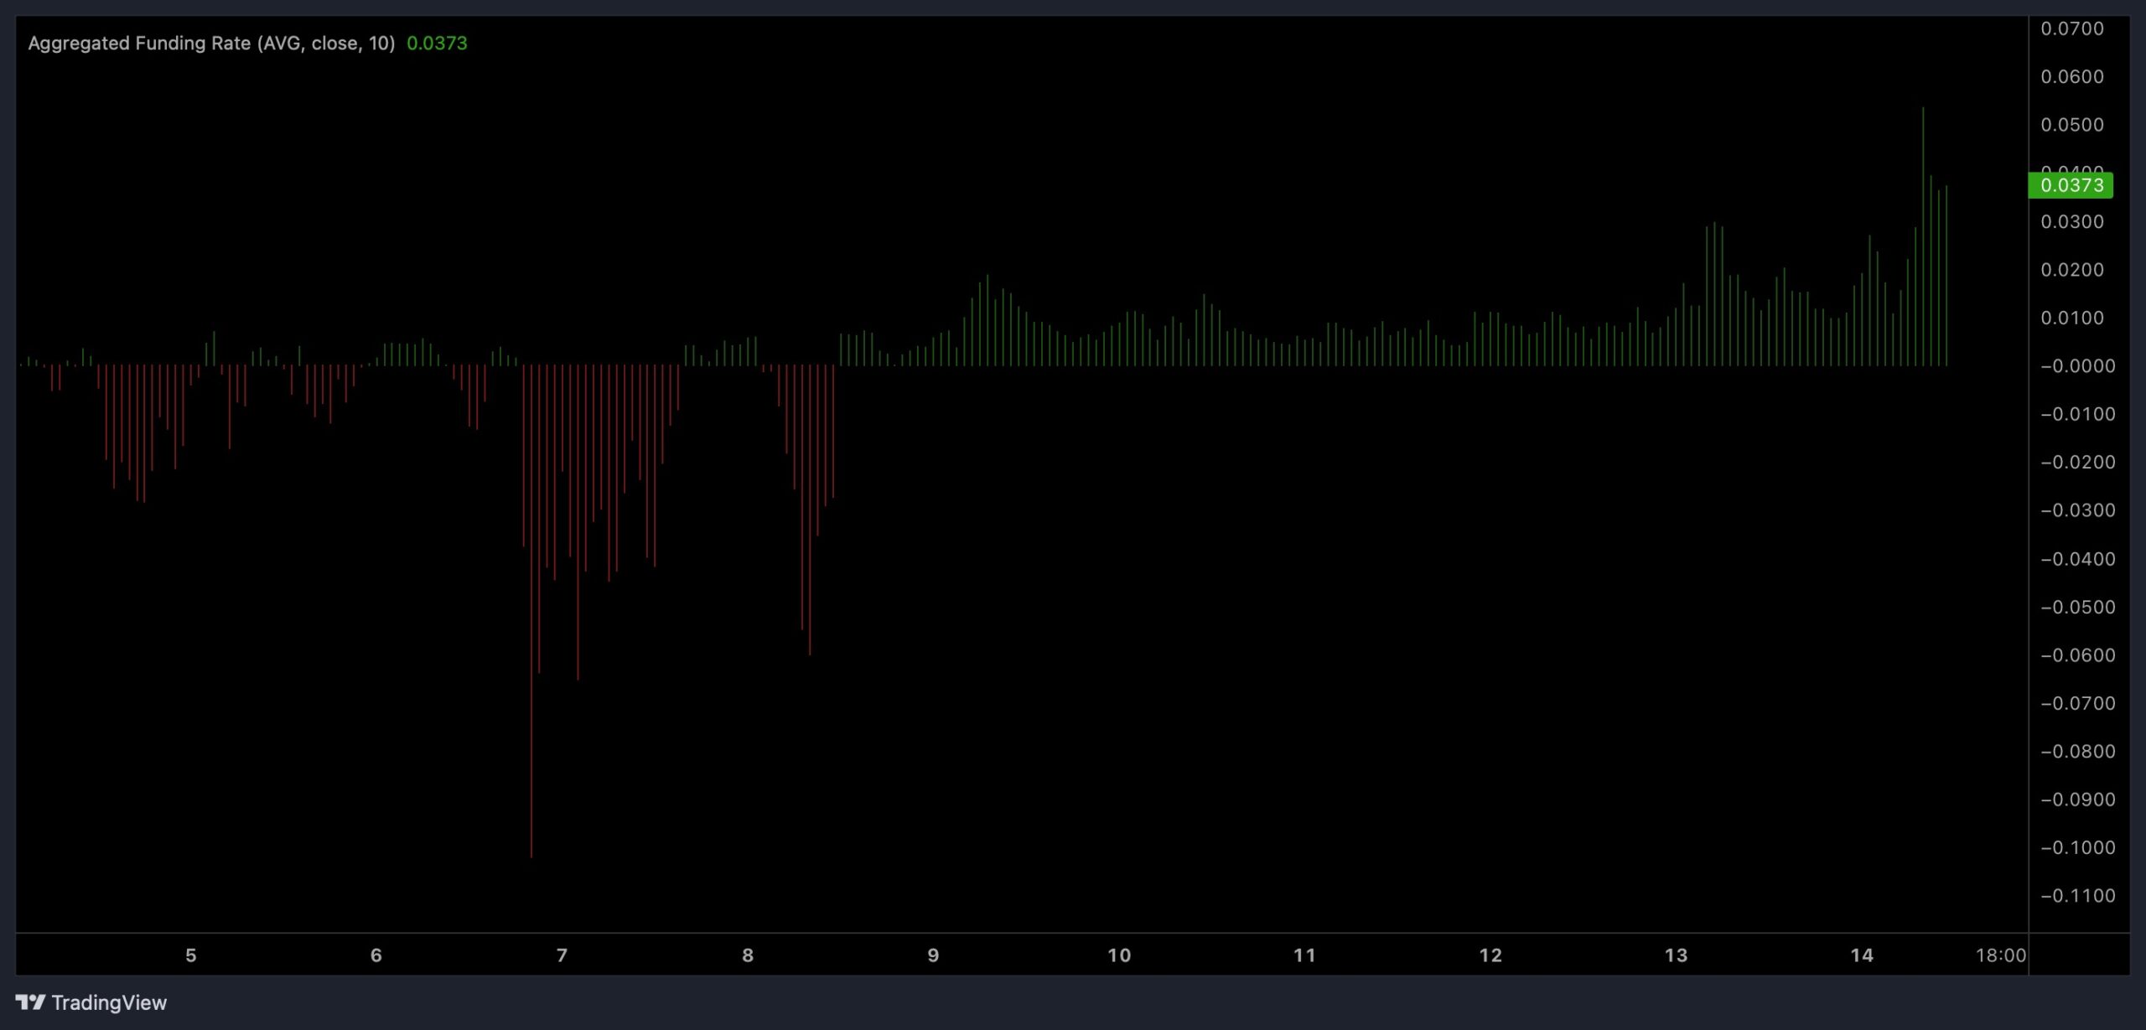This screenshot has height=1030, width=2146.
Task: Click the Aggregated Funding Rate indicator title
Action: (x=211, y=44)
